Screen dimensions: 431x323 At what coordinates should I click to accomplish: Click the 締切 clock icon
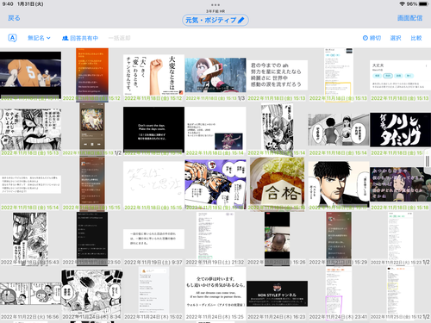(365, 38)
